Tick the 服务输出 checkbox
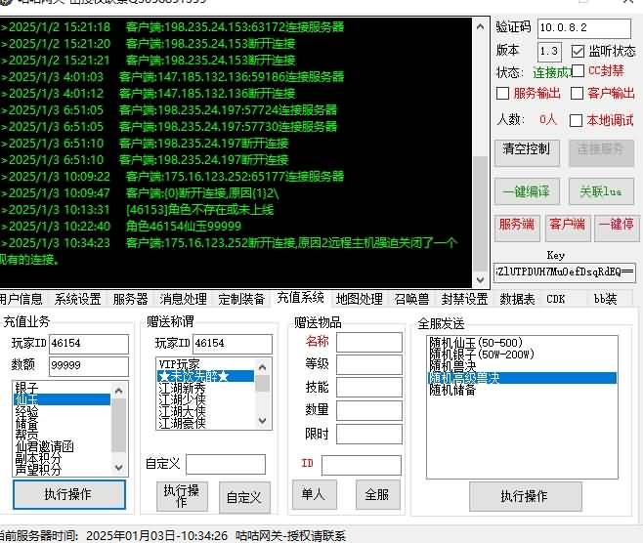This screenshot has height=543, width=643. coord(503,94)
